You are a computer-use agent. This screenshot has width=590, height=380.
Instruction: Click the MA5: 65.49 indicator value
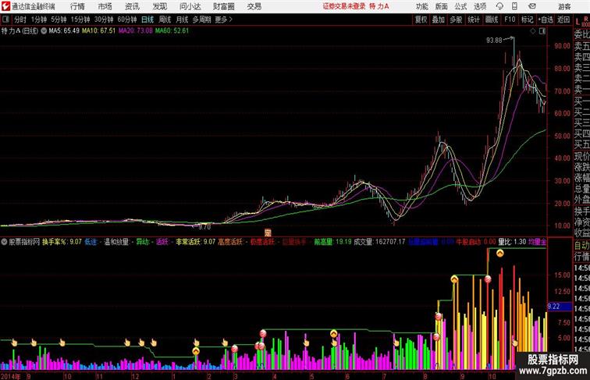[64, 31]
